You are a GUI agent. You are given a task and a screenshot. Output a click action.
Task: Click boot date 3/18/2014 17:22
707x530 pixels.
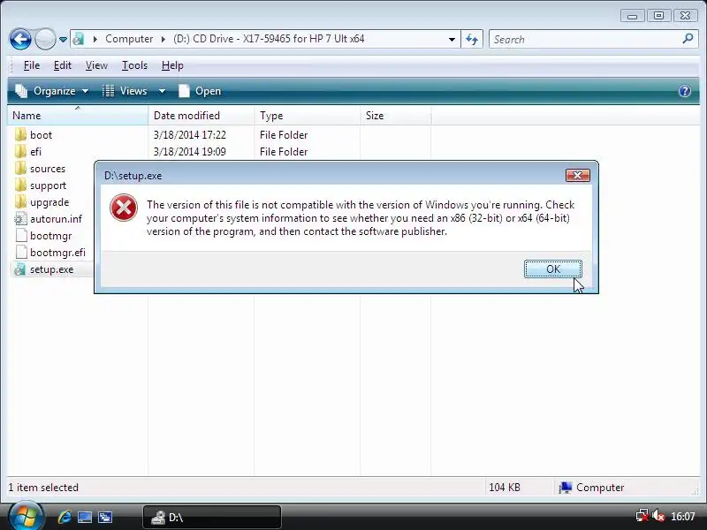[x=189, y=135]
